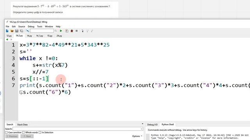Click line number 3 in the gutter
The width and height of the screenshot is (250, 140).
(x=13, y=58)
